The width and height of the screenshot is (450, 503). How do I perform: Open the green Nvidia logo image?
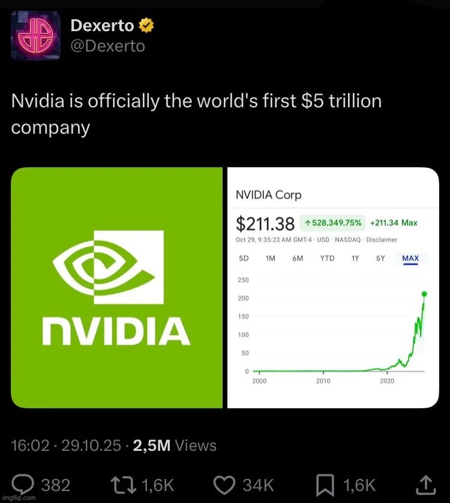[x=116, y=288]
